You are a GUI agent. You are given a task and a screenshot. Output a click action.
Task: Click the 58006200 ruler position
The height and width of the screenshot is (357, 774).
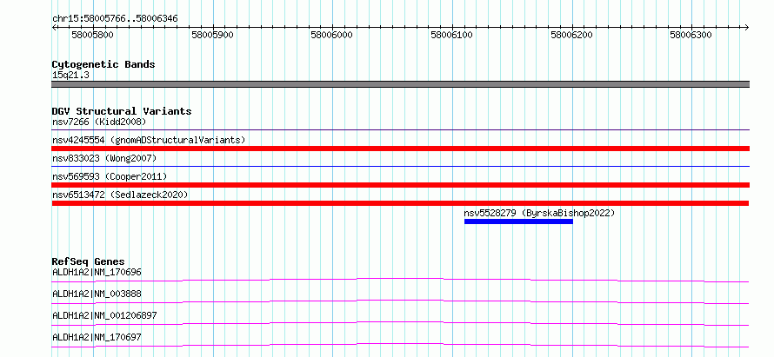pyautogui.click(x=571, y=35)
